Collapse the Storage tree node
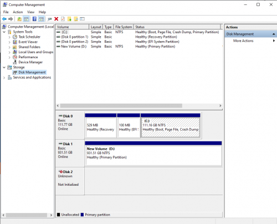Viewport: 277px width, 224px height. (x=4, y=67)
